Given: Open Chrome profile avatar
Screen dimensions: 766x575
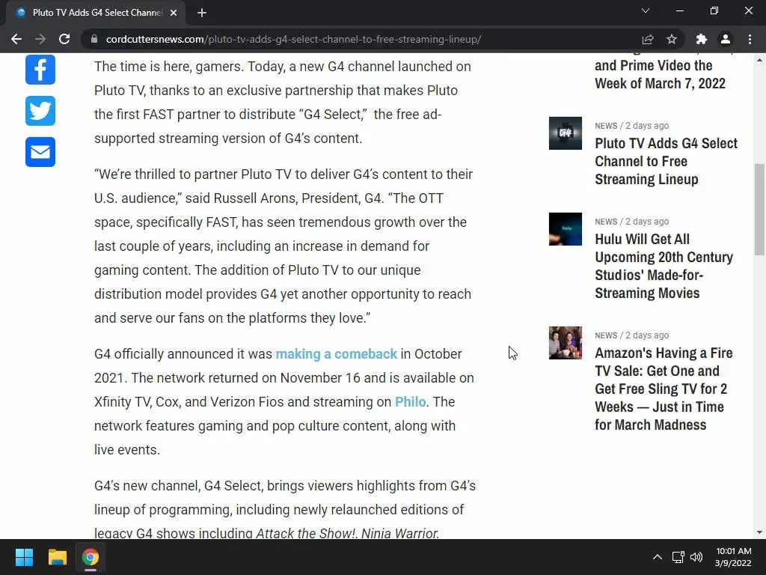Looking at the screenshot, I should pyautogui.click(x=726, y=39).
